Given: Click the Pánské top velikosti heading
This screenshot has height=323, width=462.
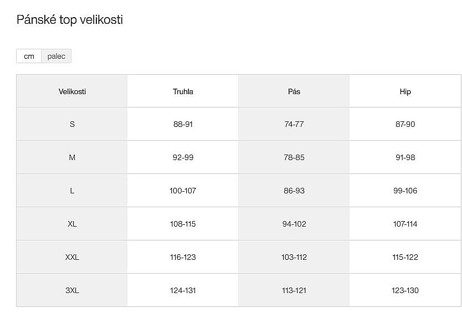Looking at the screenshot, I should click(x=70, y=20).
